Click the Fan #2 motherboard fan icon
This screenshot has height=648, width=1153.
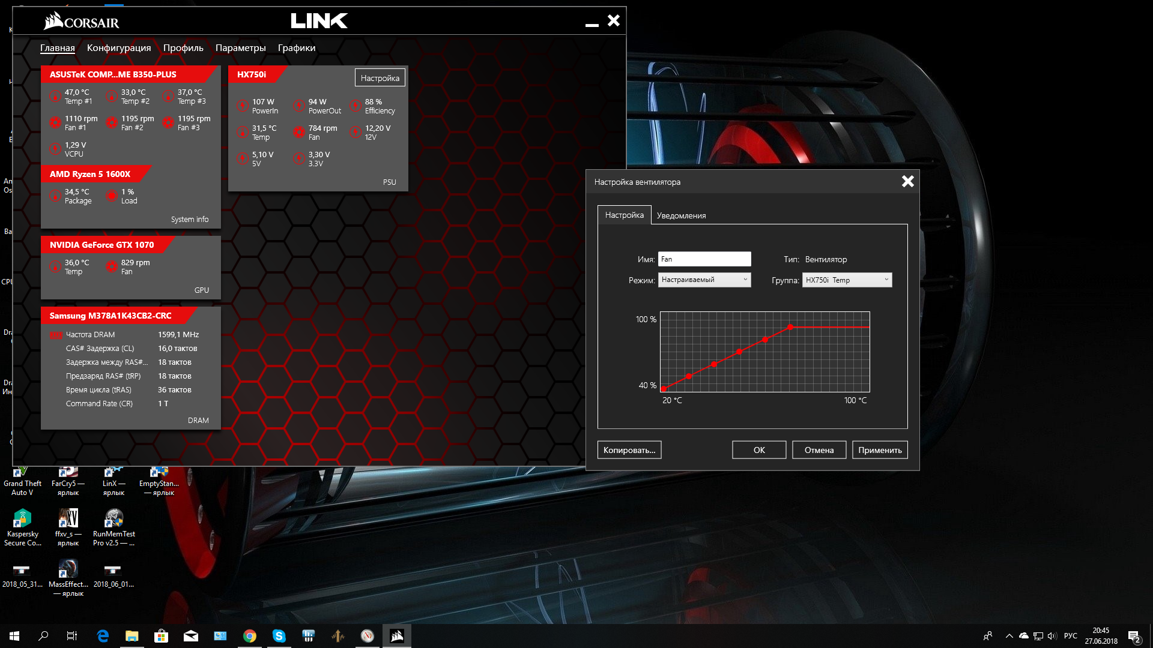click(x=111, y=122)
